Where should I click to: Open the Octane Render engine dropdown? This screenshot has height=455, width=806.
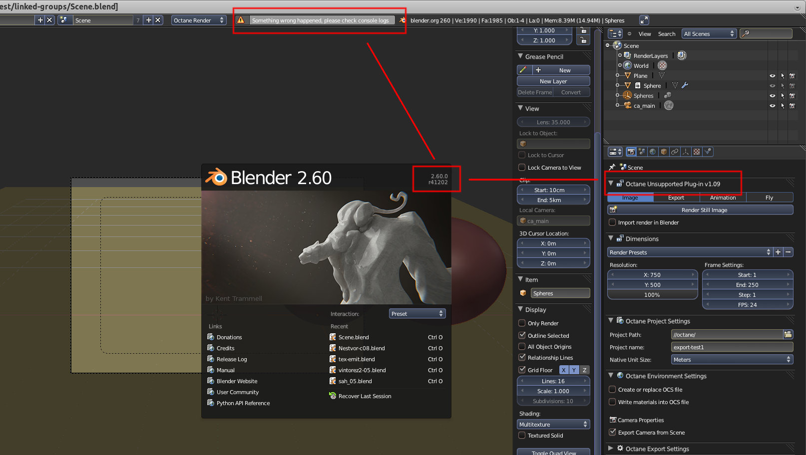(199, 20)
